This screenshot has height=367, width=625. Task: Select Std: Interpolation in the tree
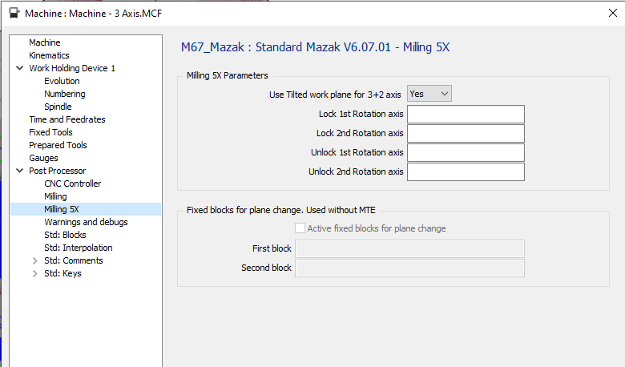click(78, 248)
